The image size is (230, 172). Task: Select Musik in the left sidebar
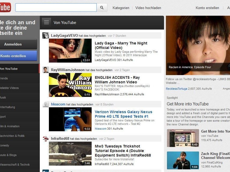pyautogui.click(x=3, y=97)
